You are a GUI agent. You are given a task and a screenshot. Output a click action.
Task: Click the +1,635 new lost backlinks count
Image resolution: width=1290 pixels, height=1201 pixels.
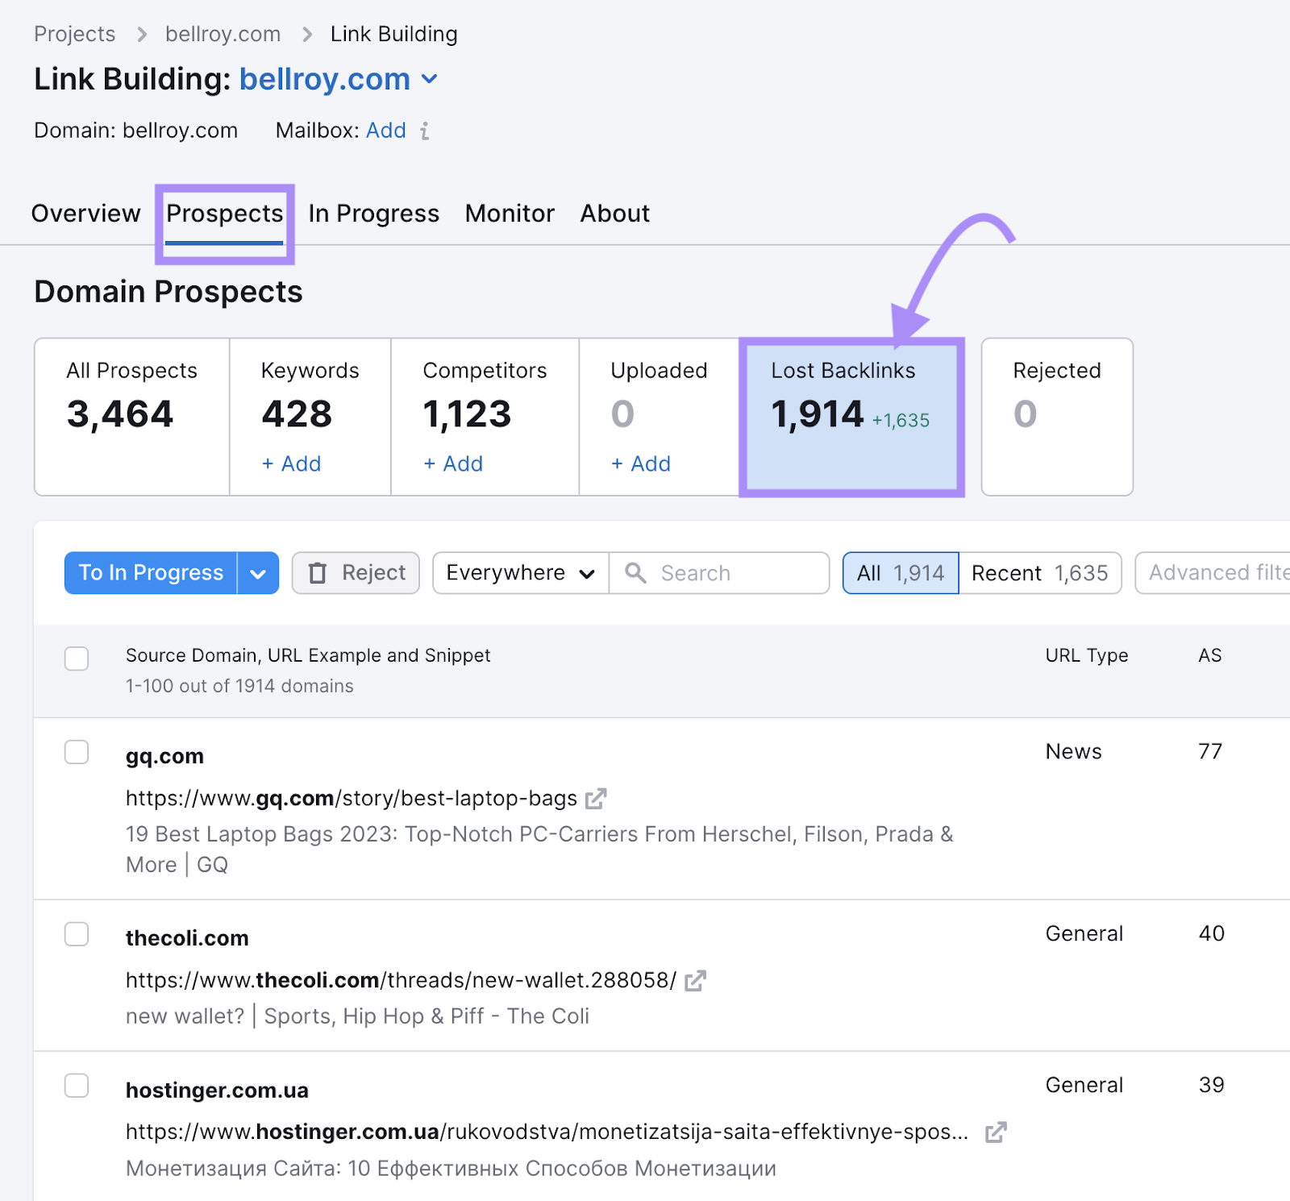pyautogui.click(x=901, y=421)
